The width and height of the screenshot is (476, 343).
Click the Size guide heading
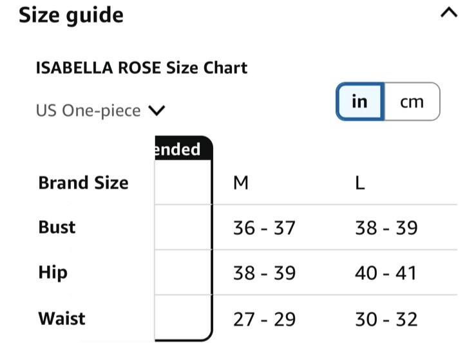tap(71, 15)
